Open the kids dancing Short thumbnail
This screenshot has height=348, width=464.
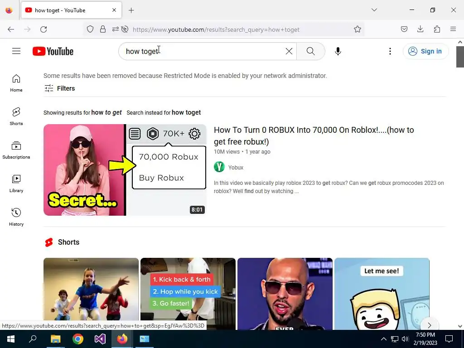pos(91,294)
